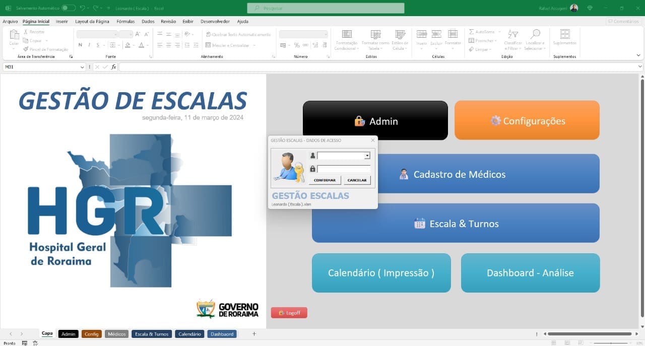Click the macro recording icon in status bar

(x=24, y=343)
